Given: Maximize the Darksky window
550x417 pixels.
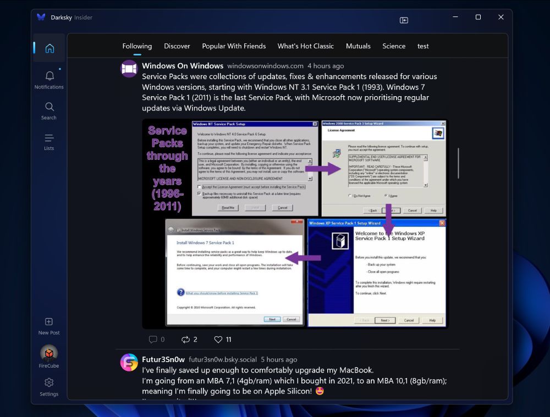Looking at the screenshot, I should 478,17.
